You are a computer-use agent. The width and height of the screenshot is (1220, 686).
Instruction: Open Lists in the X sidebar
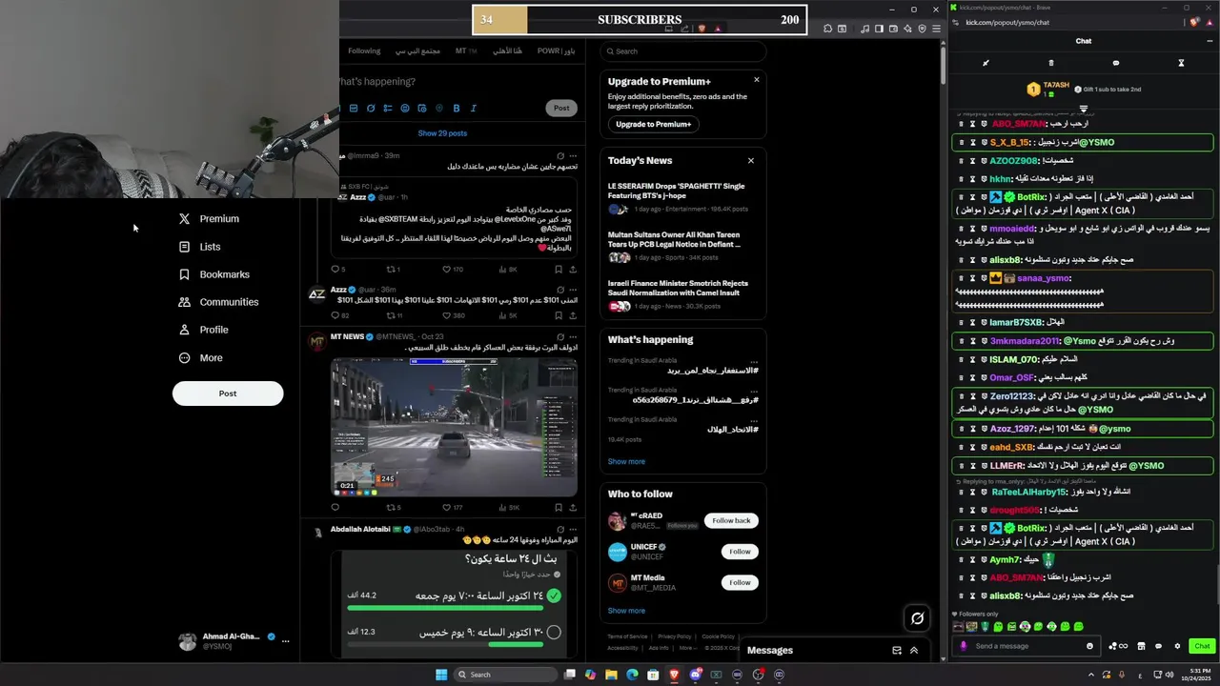(x=199, y=247)
